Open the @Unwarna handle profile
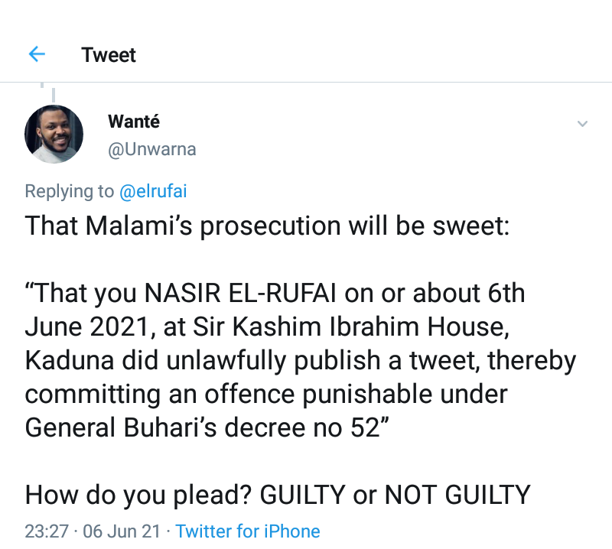 (x=152, y=149)
